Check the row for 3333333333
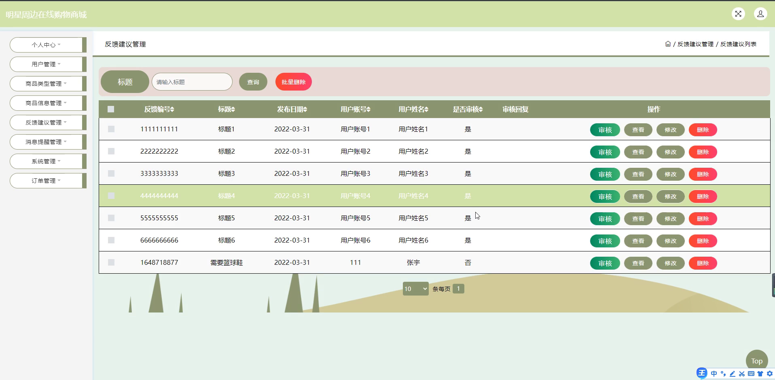Screen dimensions: 775x380 pyautogui.click(x=111, y=173)
